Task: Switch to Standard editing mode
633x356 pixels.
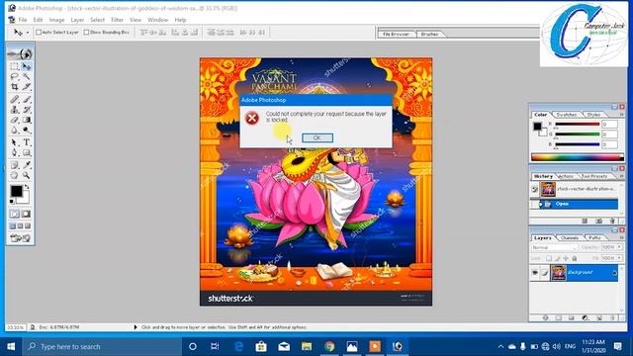Action: 15,214
